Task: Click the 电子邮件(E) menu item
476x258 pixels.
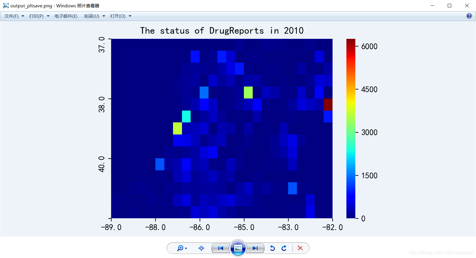Action: 66,16
